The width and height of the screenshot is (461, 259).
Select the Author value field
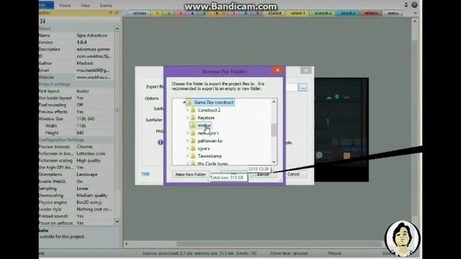click(x=94, y=63)
